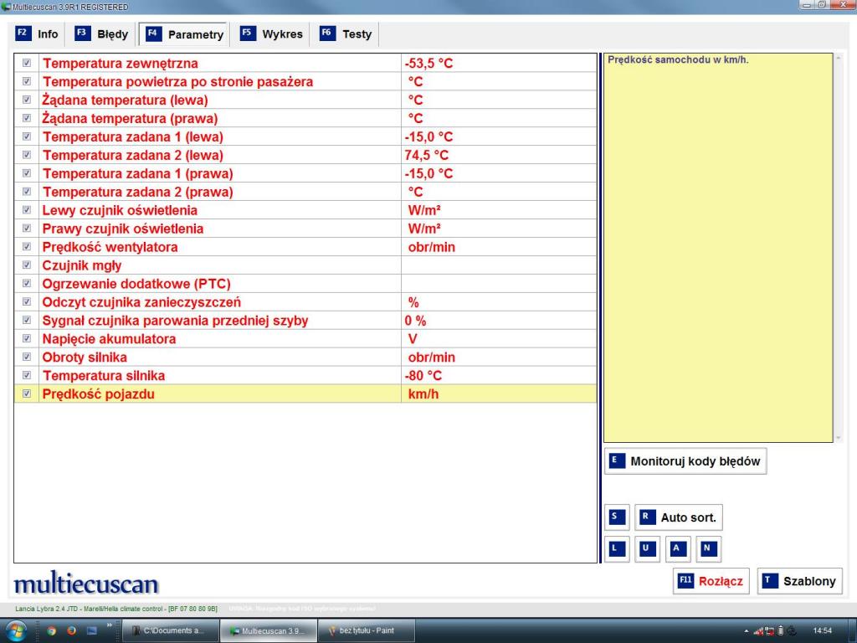The image size is (857, 643).
Task: Switch to the Testy tab
Action: 346,33
